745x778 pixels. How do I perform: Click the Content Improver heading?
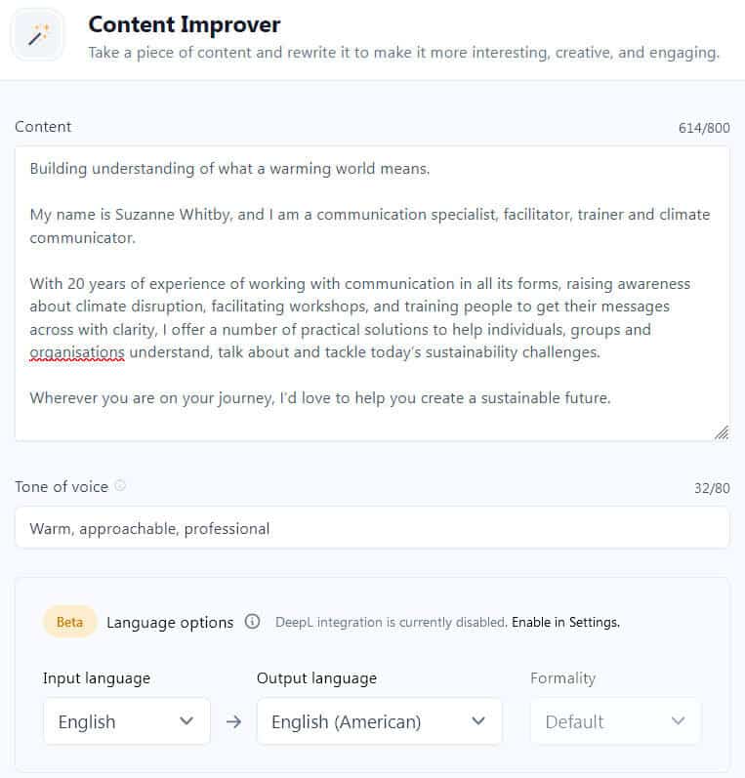click(184, 24)
